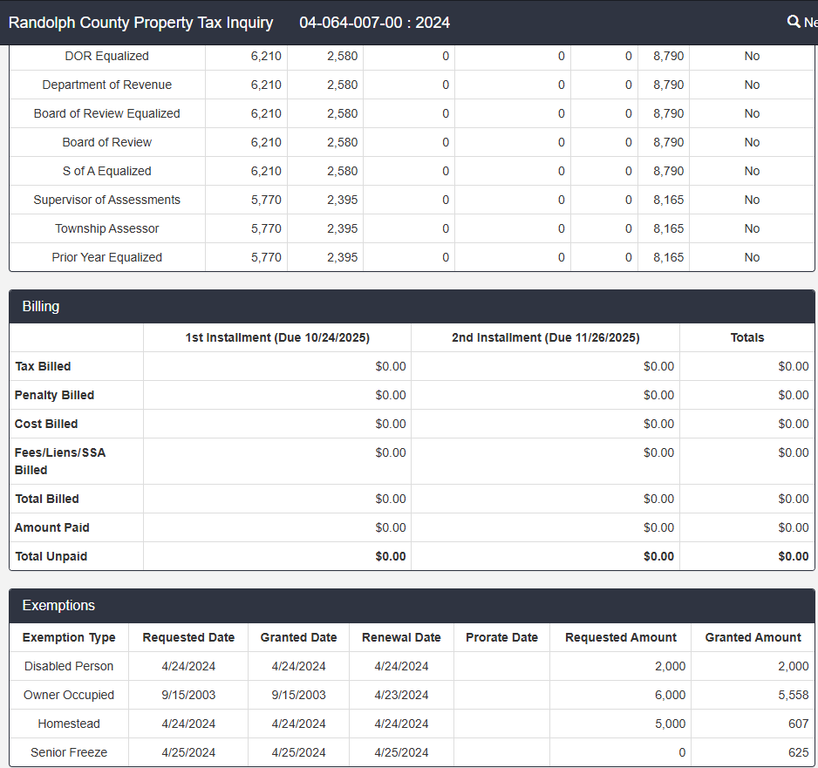This screenshot has width=818, height=768.
Task: Click the magnifying glass search icon
Action: [x=794, y=22]
